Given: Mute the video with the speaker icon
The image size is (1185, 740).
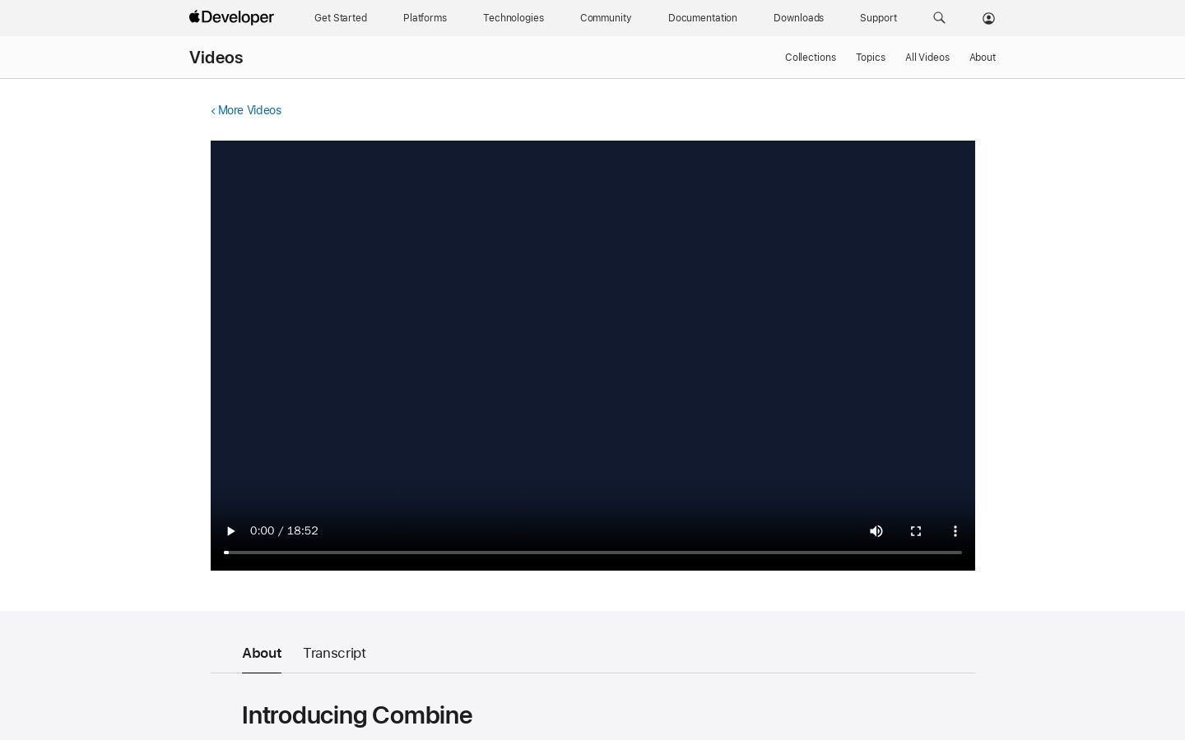Looking at the screenshot, I should (876, 531).
